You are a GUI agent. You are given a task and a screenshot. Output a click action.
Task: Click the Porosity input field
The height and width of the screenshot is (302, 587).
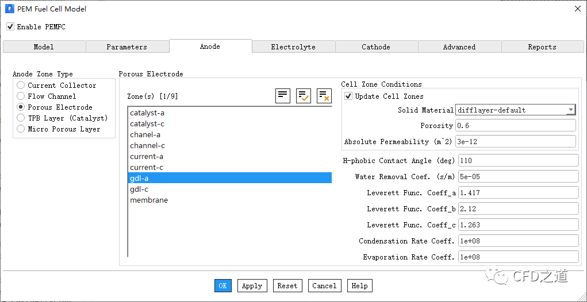[x=515, y=126]
